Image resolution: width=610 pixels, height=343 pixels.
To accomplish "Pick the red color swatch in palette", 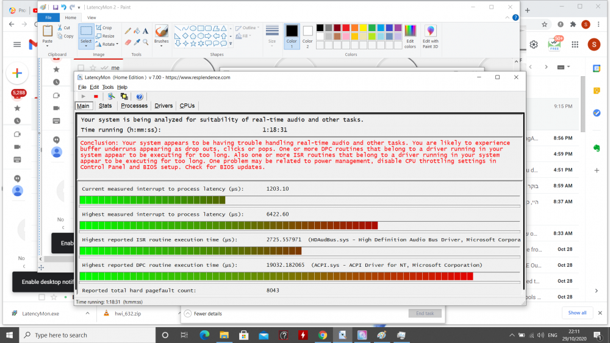I will [x=346, y=27].
